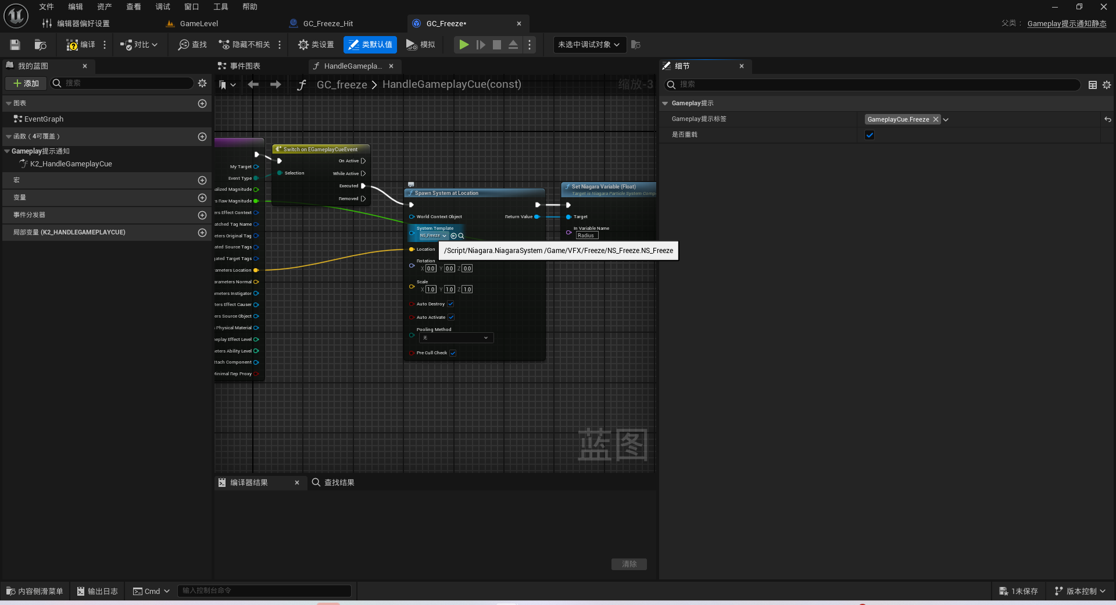
Task: Save the blueprint with the floppy disk icon
Action: tap(15, 45)
